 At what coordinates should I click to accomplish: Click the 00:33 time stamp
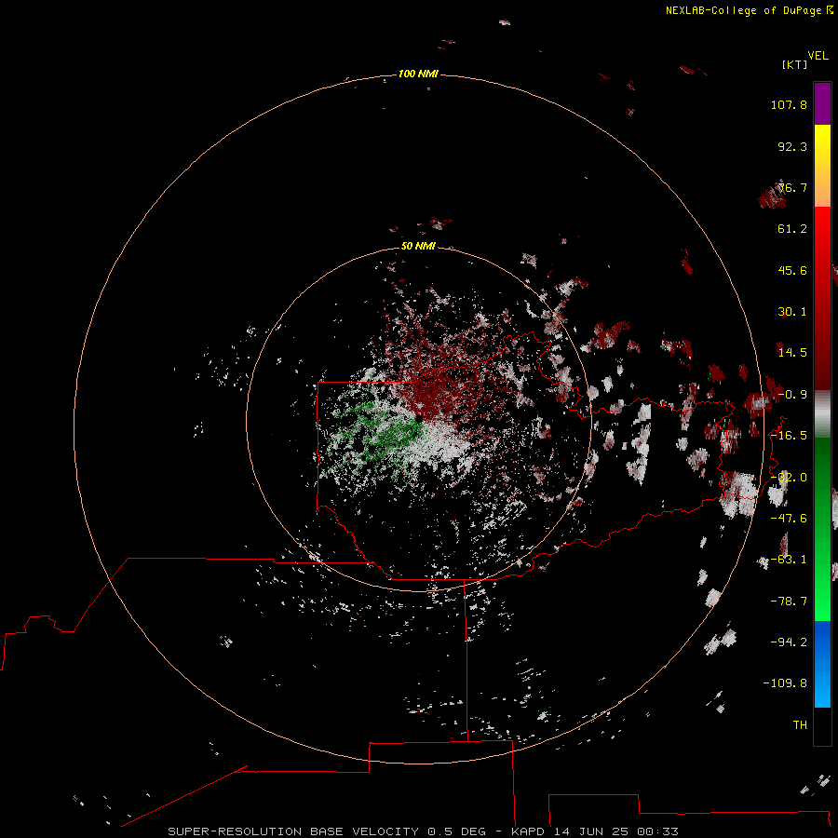coord(658,831)
